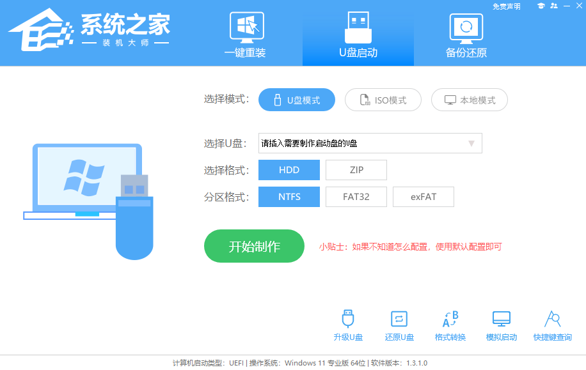Click the graduation cap icon in title bar
This screenshot has width=586, height=370.
pos(542,6)
